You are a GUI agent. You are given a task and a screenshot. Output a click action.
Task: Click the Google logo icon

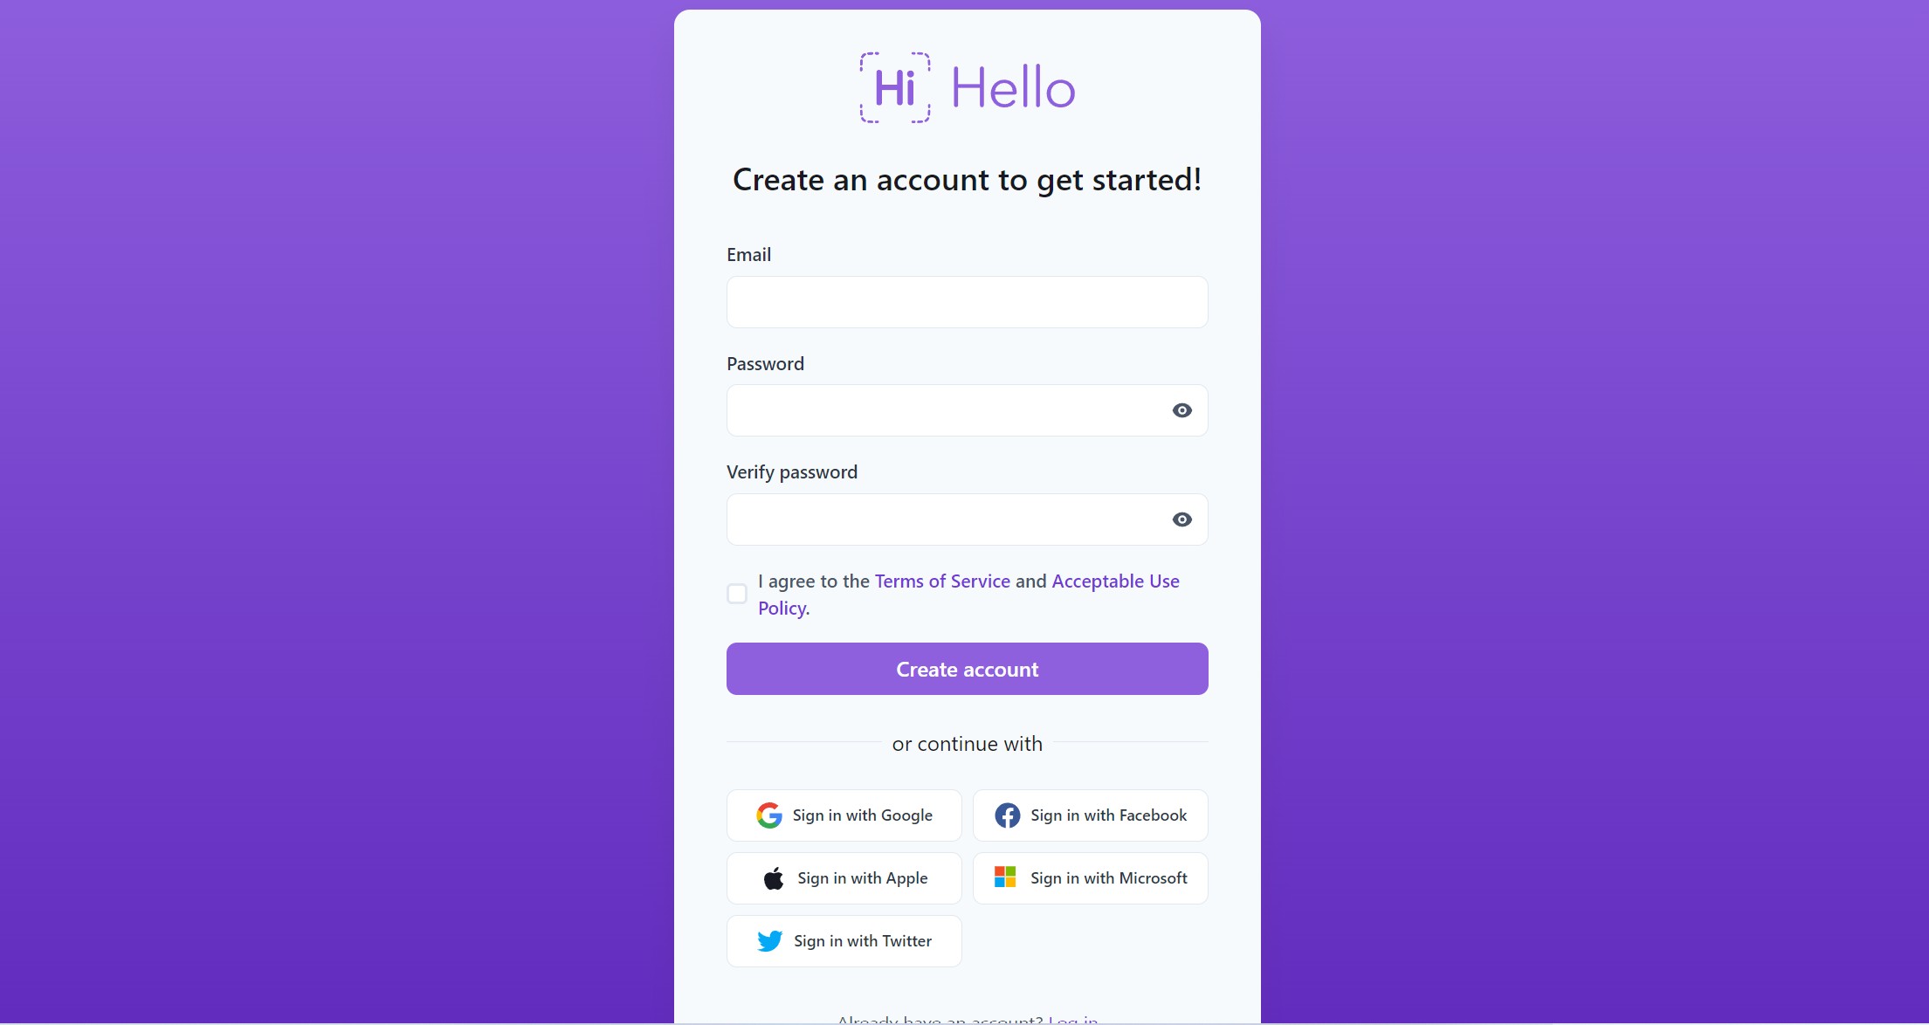tap(769, 815)
